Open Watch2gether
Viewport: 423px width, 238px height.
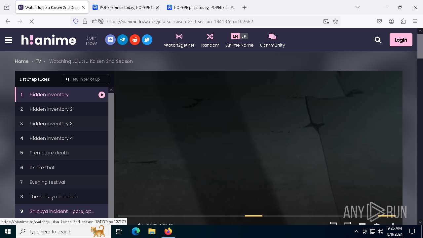coord(179,40)
